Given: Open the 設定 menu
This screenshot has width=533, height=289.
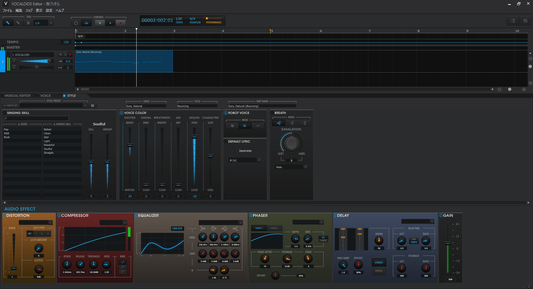Looking at the screenshot, I should coord(49,11).
